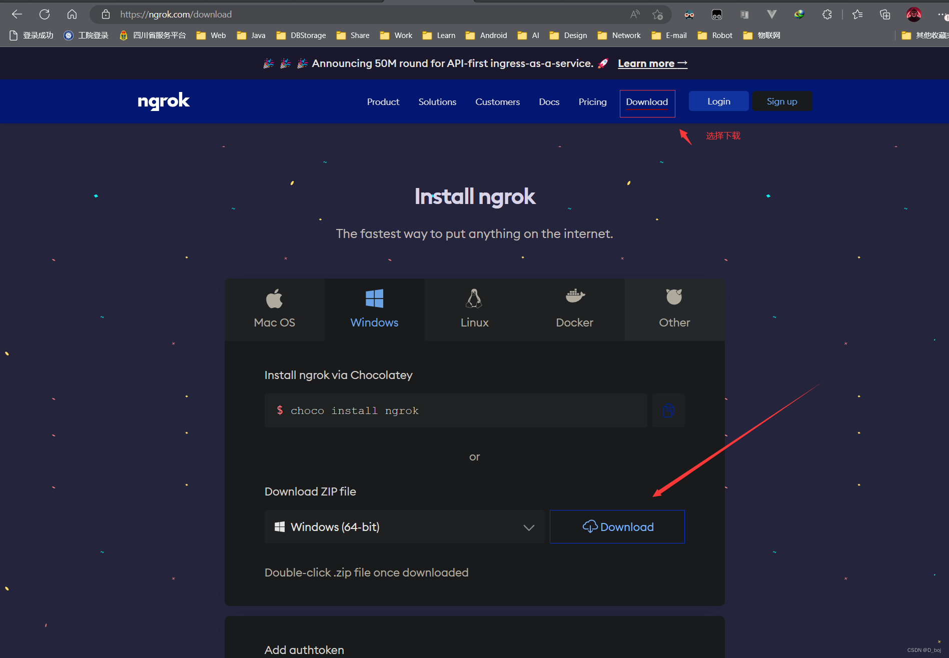
Task: View site info via the lock icon
Action: pos(106,14)
